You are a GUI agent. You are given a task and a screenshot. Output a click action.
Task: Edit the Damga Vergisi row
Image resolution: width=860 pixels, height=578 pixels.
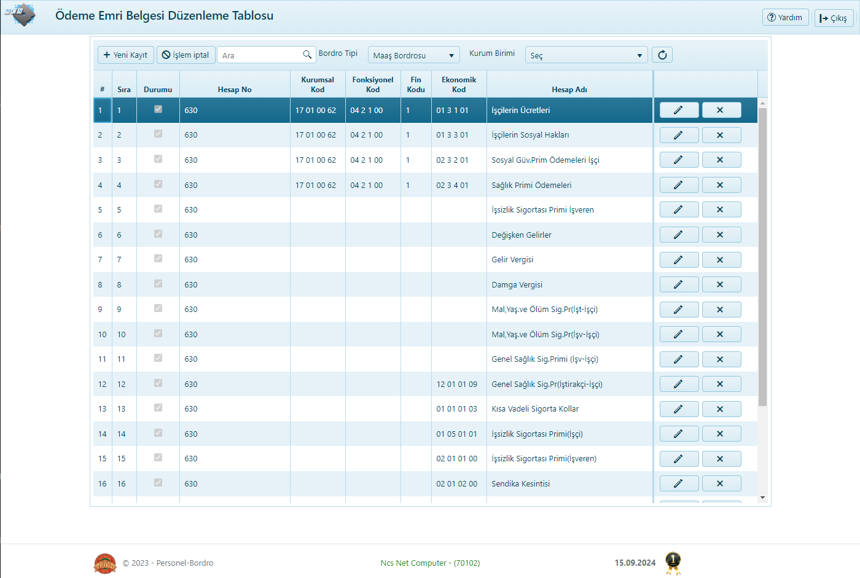679,284
